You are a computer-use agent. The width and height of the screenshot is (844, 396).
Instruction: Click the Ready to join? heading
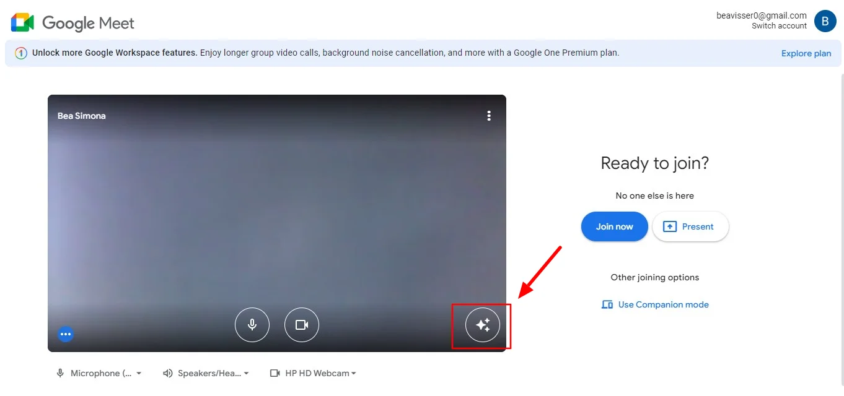[x=655, y=163]
